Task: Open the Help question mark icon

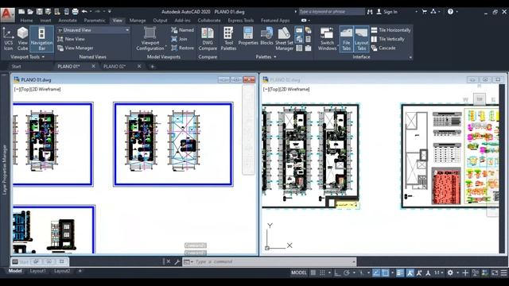Action: [x=450, y=12]
